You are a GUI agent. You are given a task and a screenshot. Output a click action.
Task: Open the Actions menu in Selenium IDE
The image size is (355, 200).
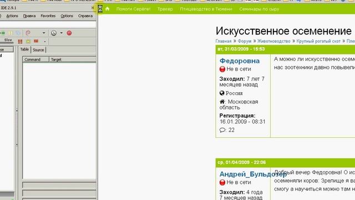tap(12, 16)
